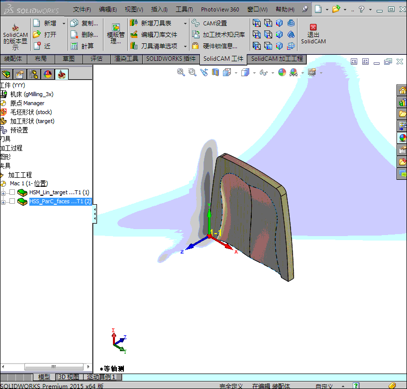Click the status bar help question icon

(356, 386)
